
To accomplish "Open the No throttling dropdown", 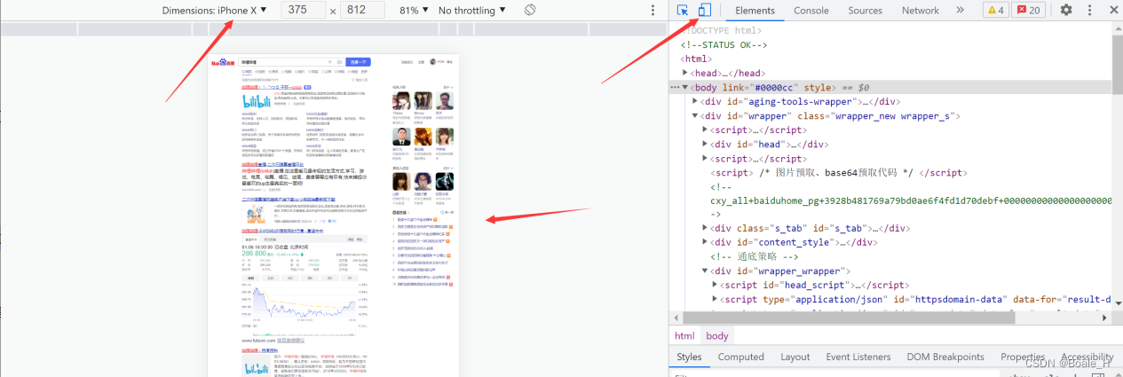I will [x=472, y=10].
